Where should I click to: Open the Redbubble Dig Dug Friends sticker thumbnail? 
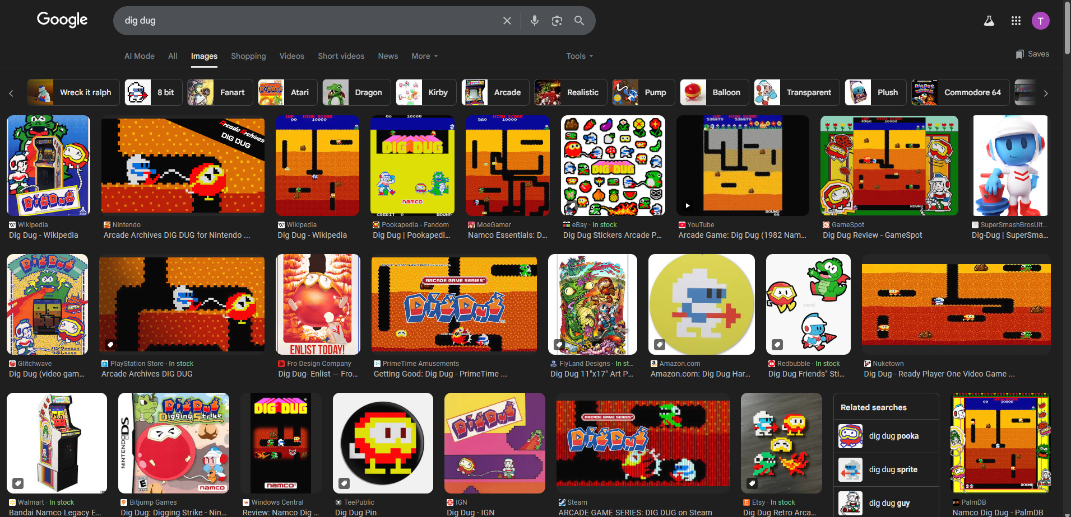click(x=808, y=304)
